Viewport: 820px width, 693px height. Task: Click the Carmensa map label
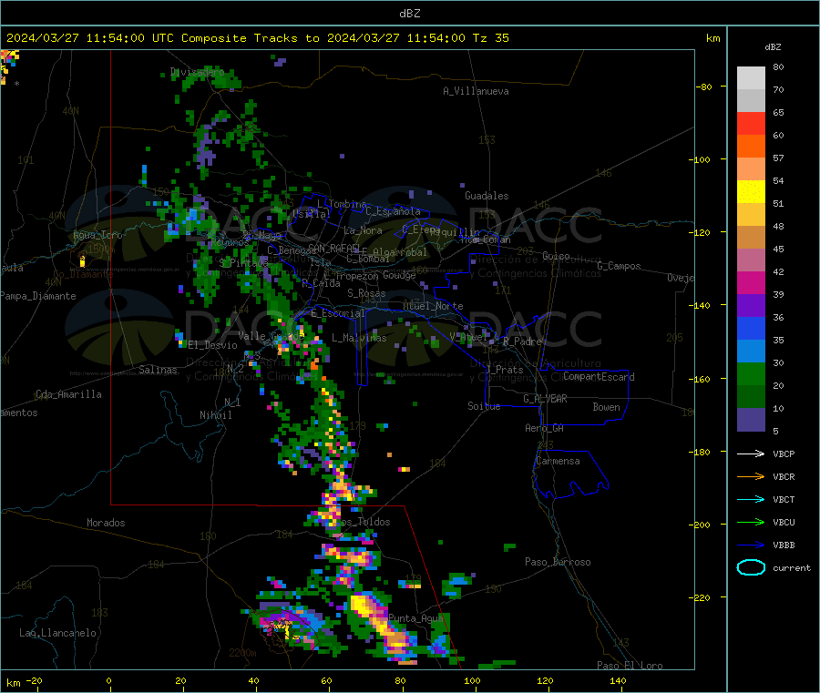click(x=558, y=461)
